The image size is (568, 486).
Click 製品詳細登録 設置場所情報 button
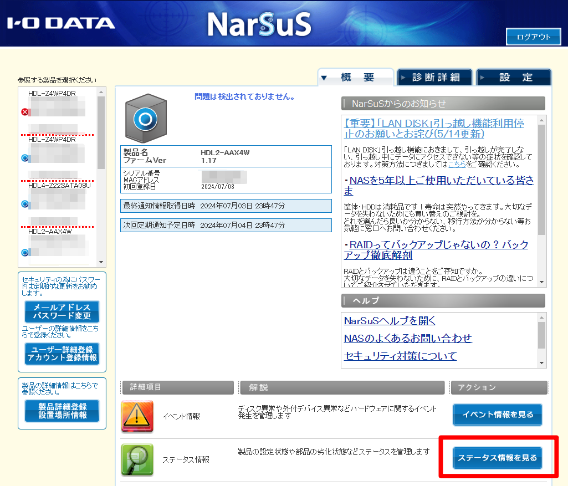[x=62, y=411]
